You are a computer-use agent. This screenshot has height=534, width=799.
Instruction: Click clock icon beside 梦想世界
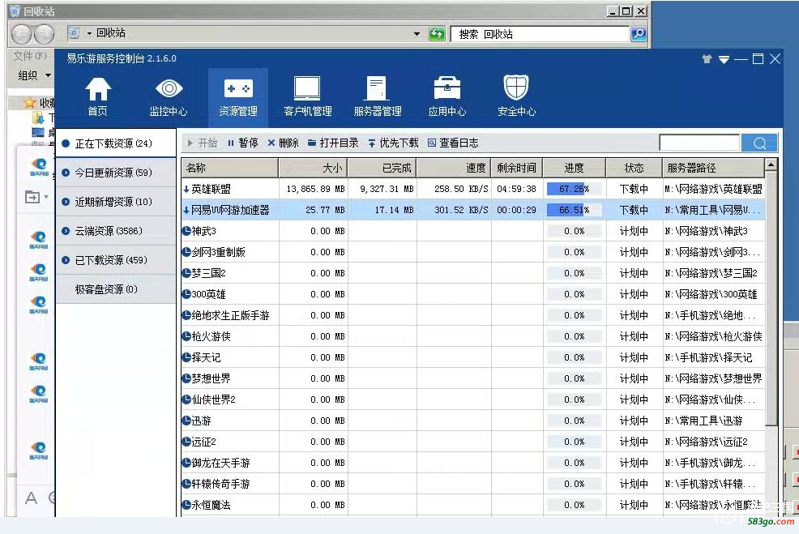(186, 378)
